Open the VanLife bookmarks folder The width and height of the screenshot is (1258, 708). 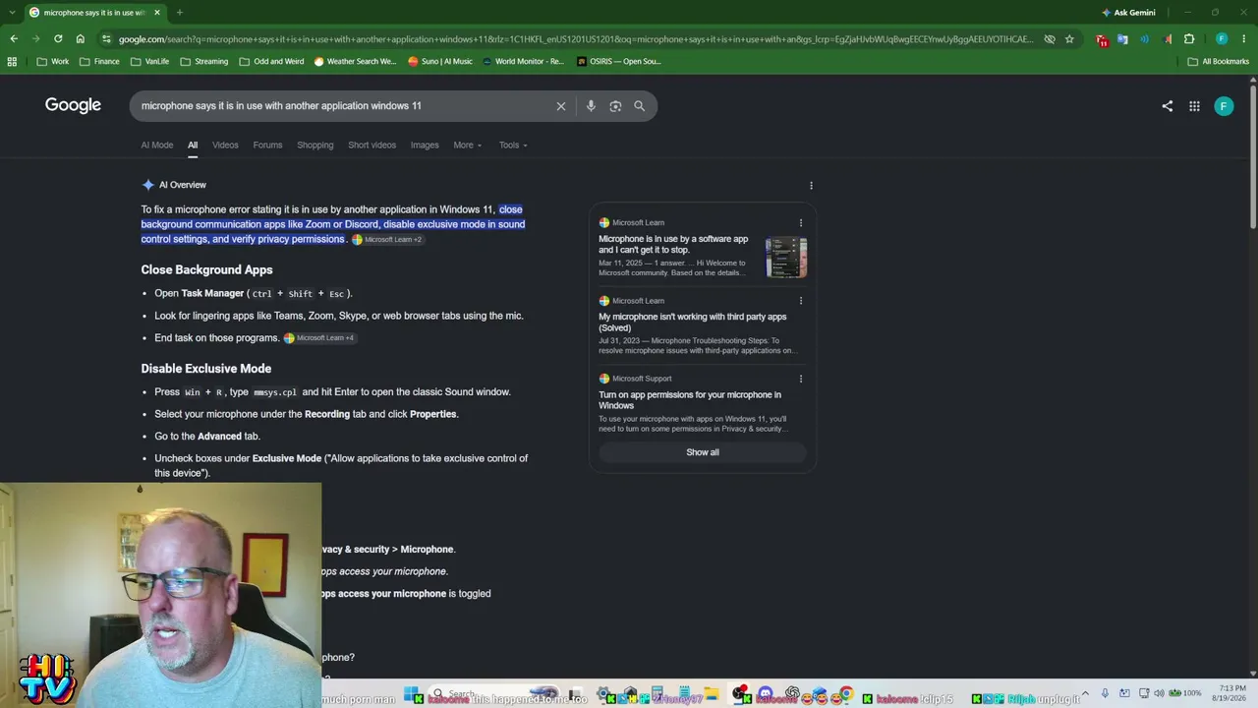tap(149, 61)
